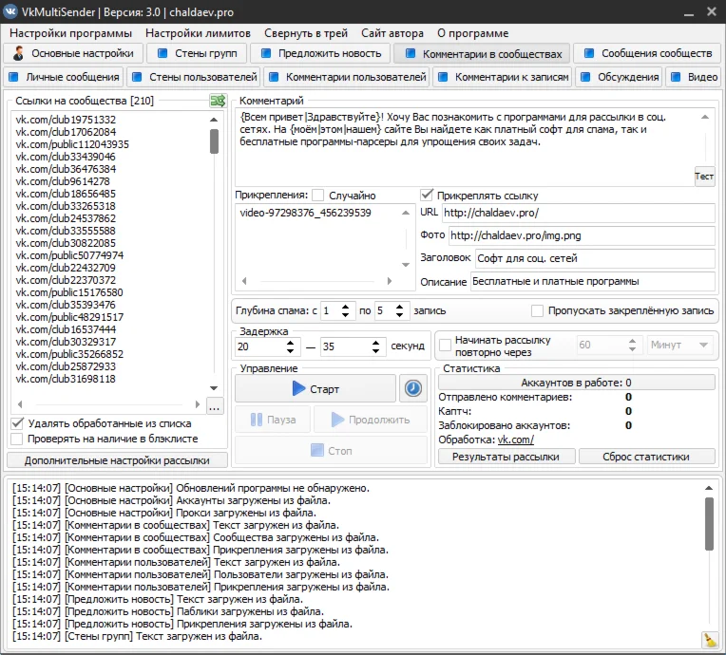Open the Видео tab with blue icon
Screen dimensions: 726x655
693,77
